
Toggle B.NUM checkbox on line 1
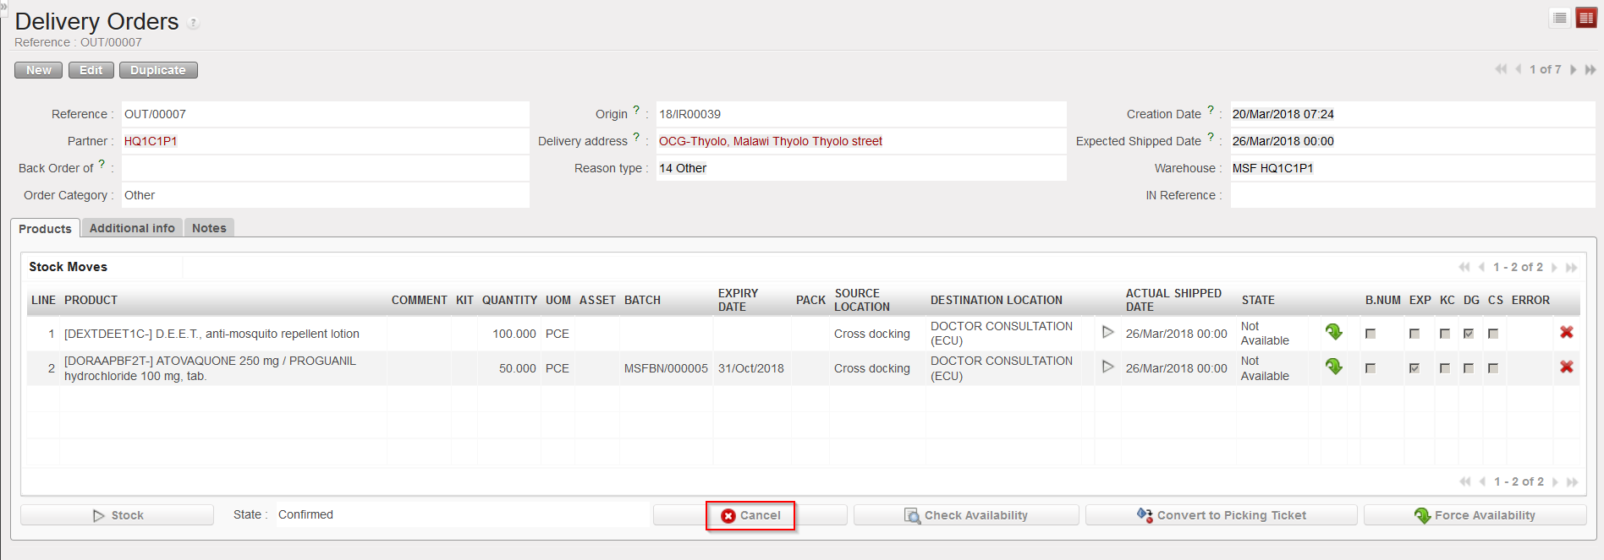coord(1371,334)
